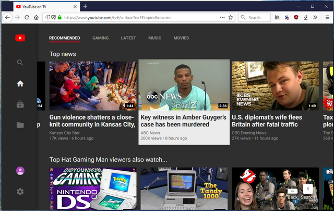Screen dimensions: 334x211
Task: Click the browser forward arrow
Action: click(17, 17)
